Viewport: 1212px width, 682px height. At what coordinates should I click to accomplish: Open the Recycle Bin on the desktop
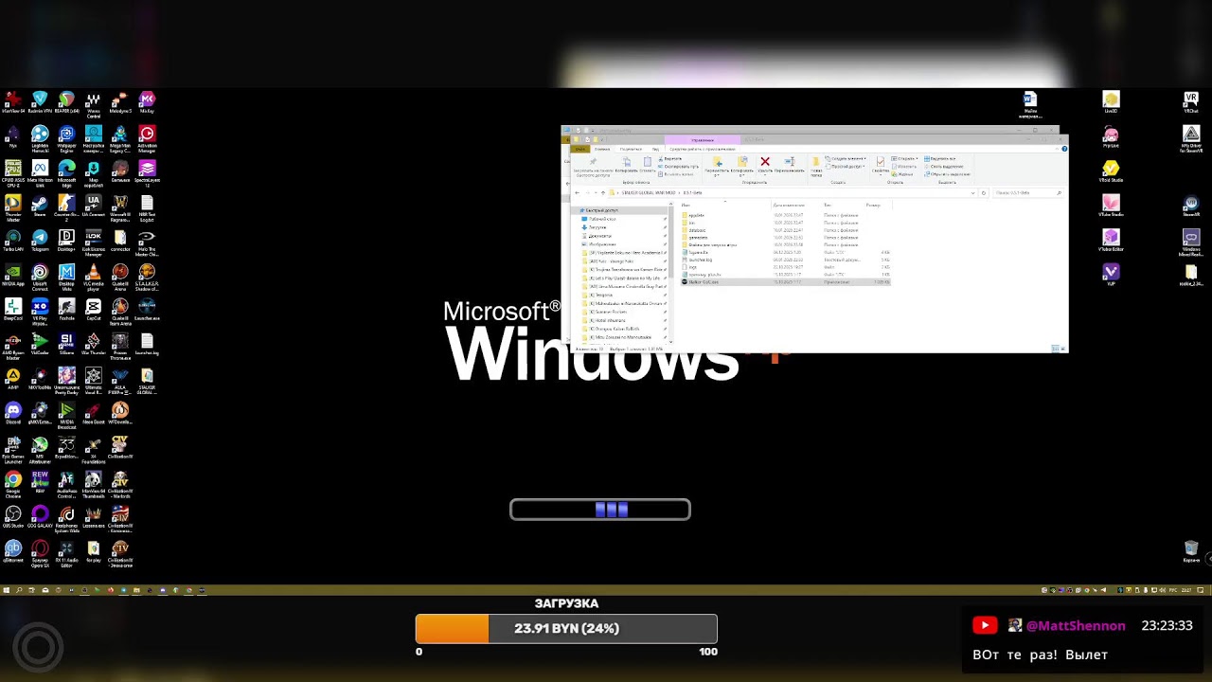click(x=1191, y=551)
